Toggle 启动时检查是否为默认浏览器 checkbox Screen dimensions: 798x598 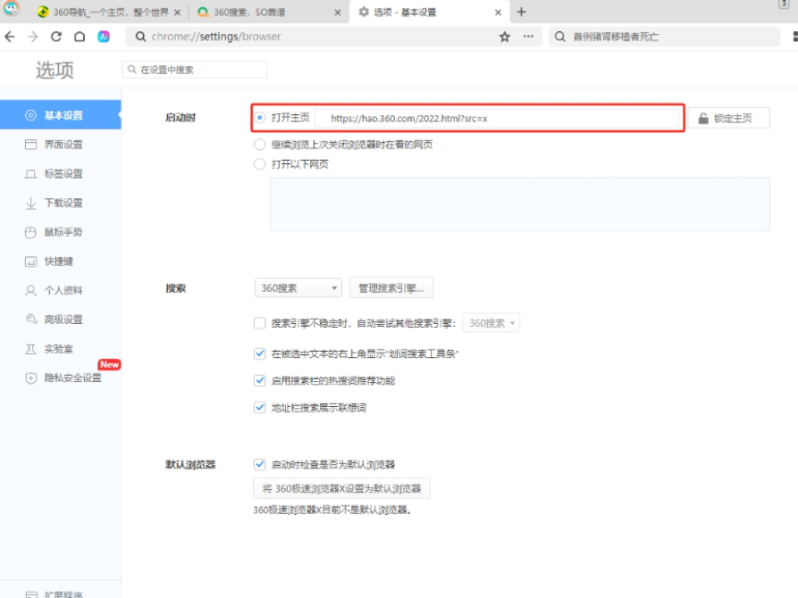259,464
